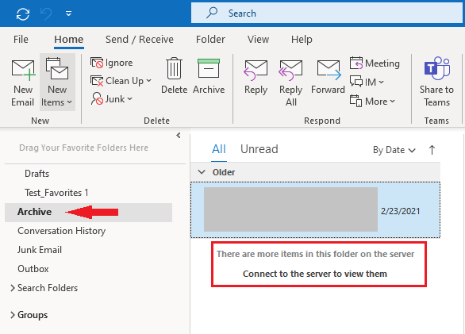Reply with a Meeting
The width and height of the screenshot is (465, 334).
click(x=375, y=63)
